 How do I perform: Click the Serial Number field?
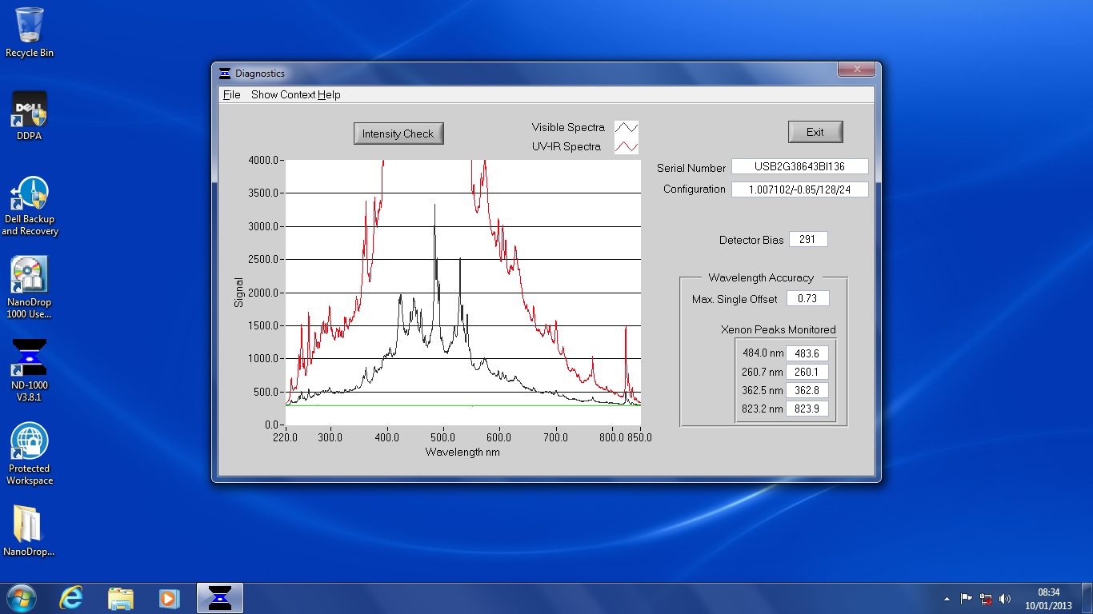[x=800, y=167]
